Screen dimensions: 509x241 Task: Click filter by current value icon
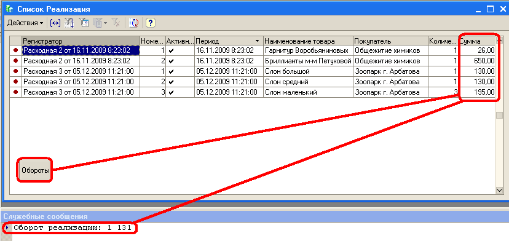pyautogui.click(x=84, y=23)
